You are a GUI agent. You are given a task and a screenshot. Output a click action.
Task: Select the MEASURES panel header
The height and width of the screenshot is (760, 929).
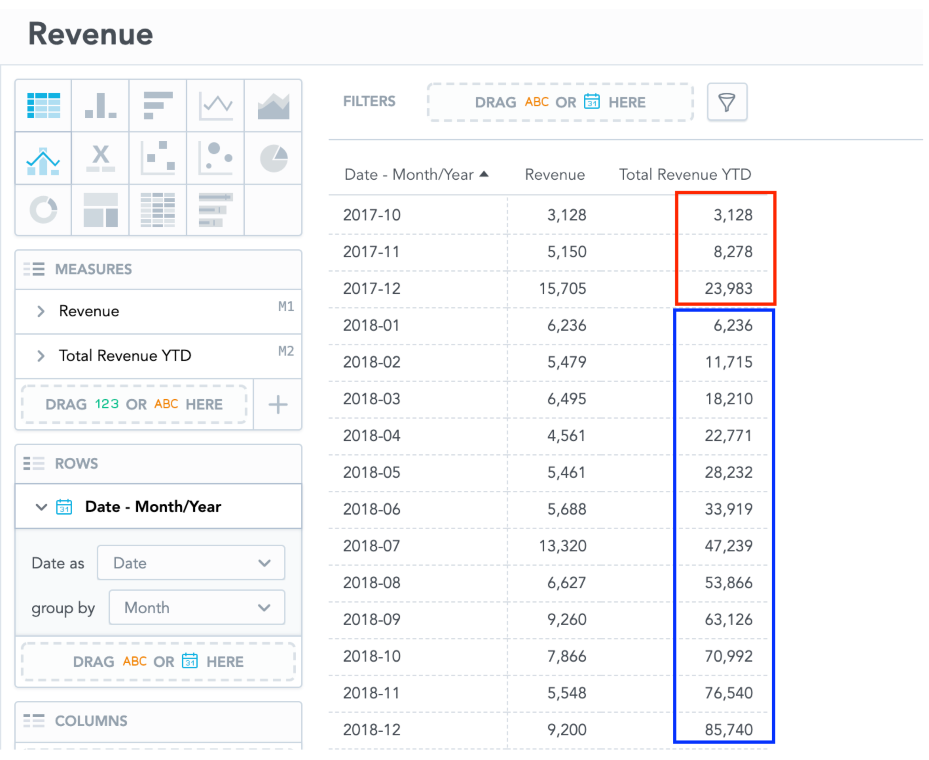click(93, 269)
